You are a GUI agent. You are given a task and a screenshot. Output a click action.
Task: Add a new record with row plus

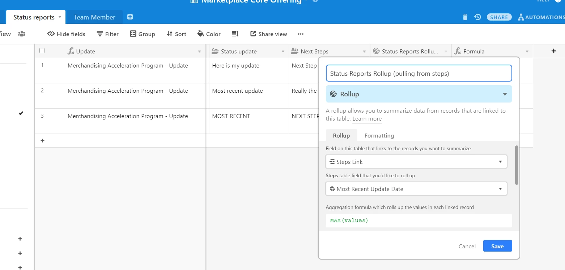(42, 140)
